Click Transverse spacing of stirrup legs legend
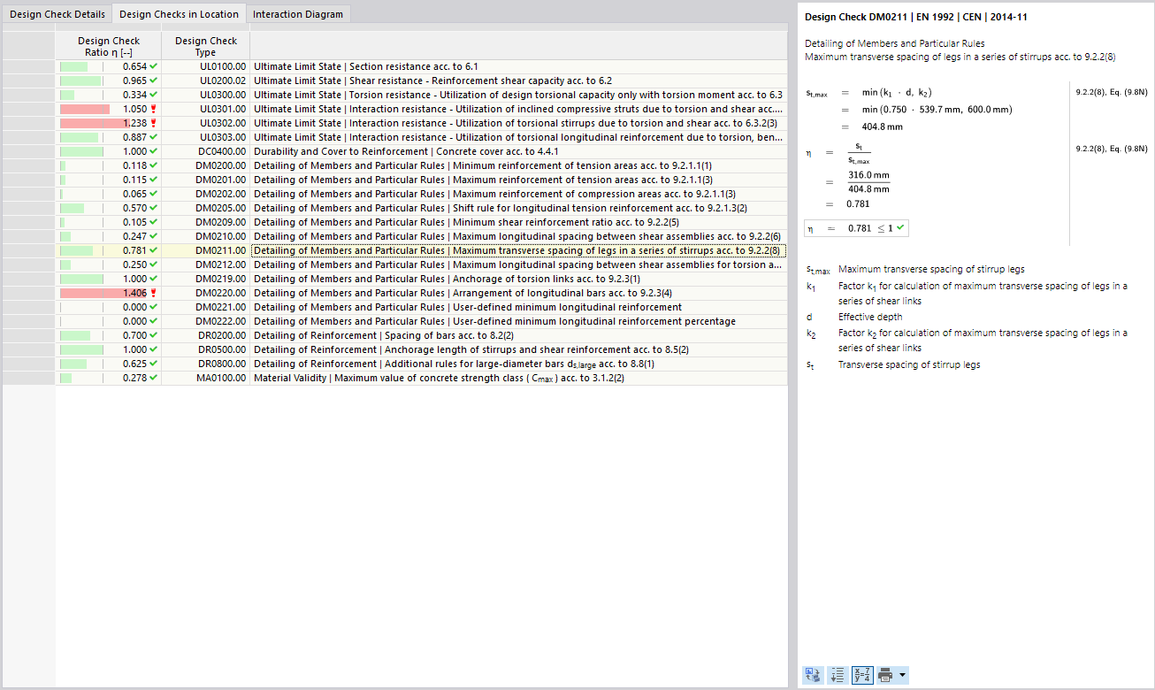Screen dimensions: 1155x690 coord(909,364)
